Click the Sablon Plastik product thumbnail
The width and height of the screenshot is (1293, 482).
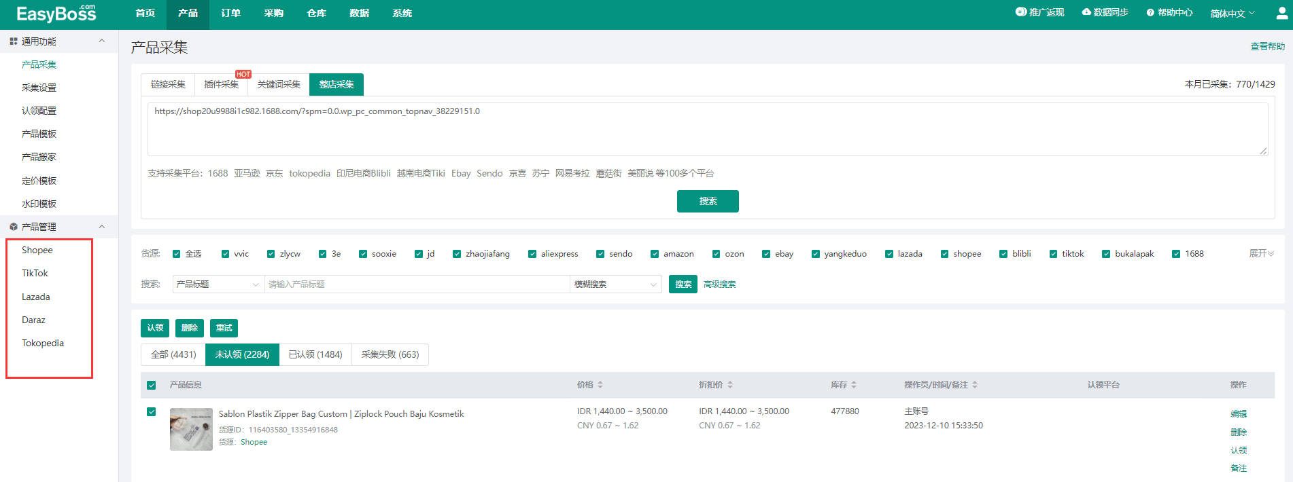click(191, 429)
